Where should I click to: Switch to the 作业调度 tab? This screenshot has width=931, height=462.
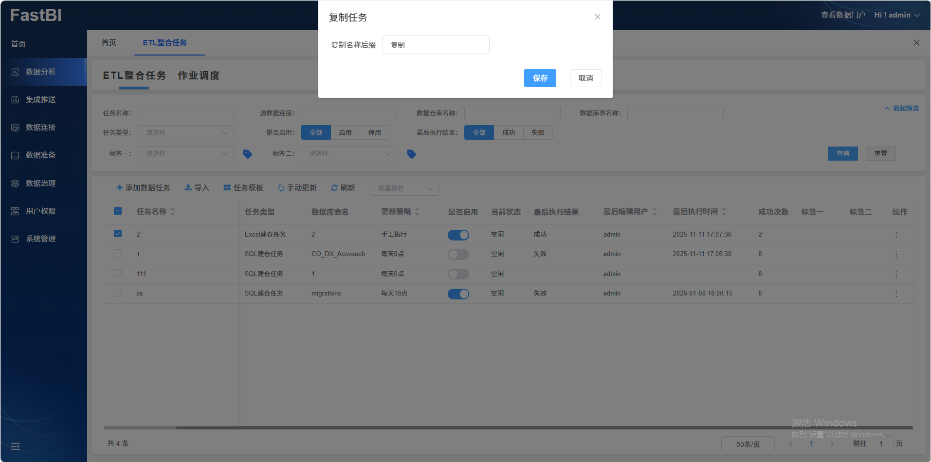199,75
